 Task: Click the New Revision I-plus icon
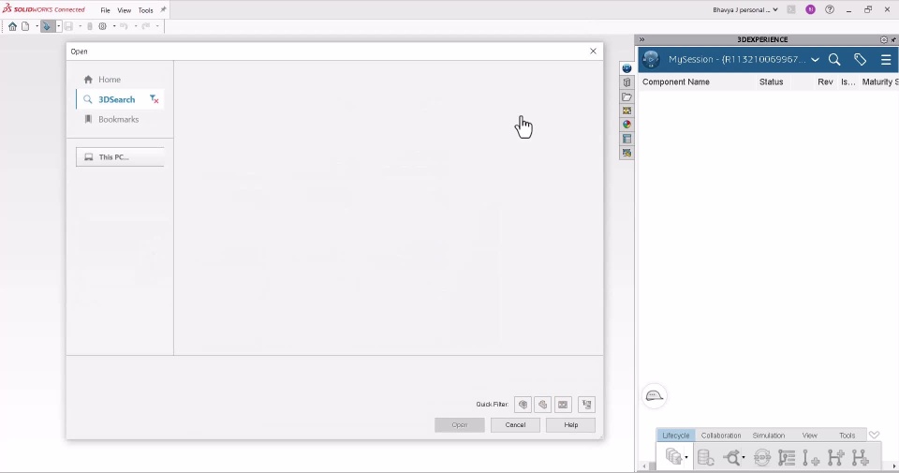(811, 457)
